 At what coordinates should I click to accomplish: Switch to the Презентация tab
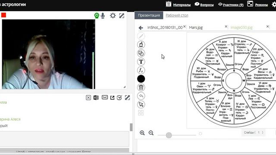149,15
